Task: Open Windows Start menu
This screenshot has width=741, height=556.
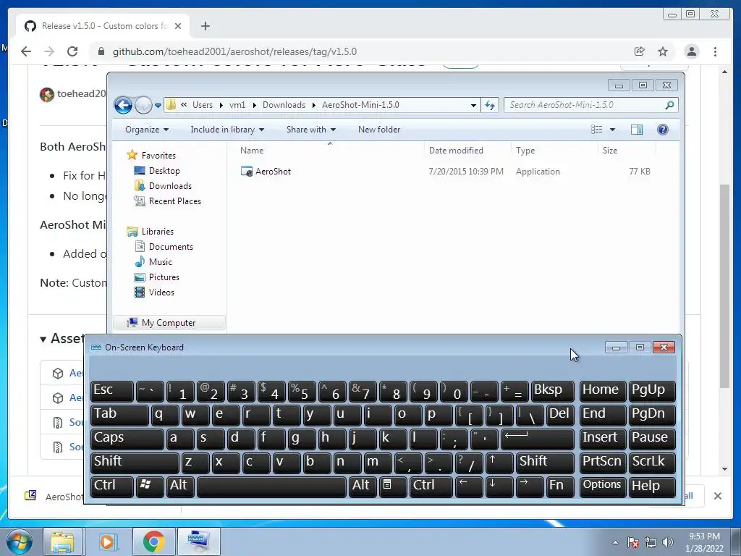Action: [20, 542]
